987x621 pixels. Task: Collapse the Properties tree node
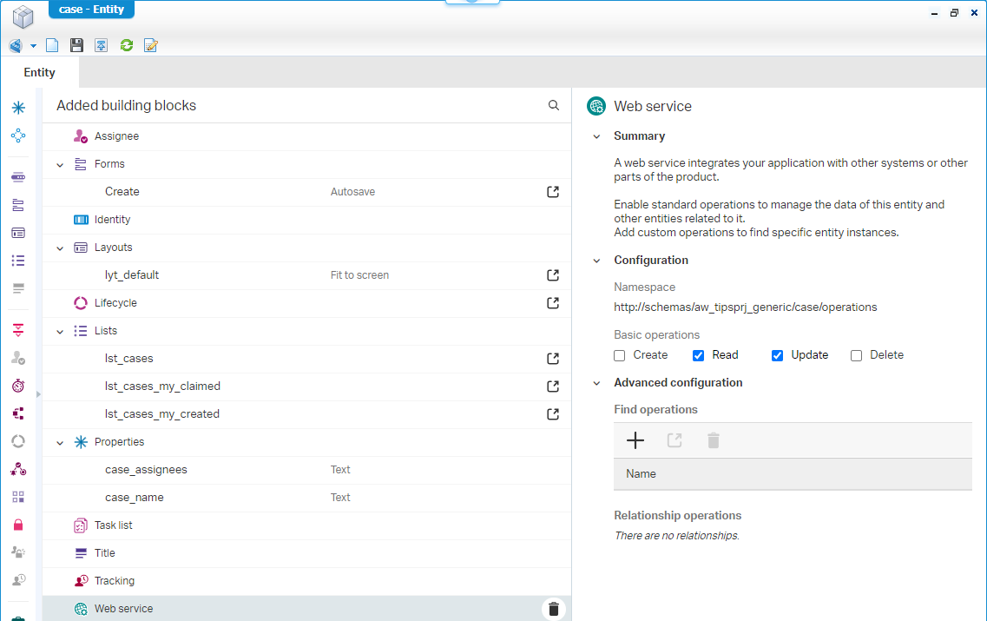[x=60, y=442]
